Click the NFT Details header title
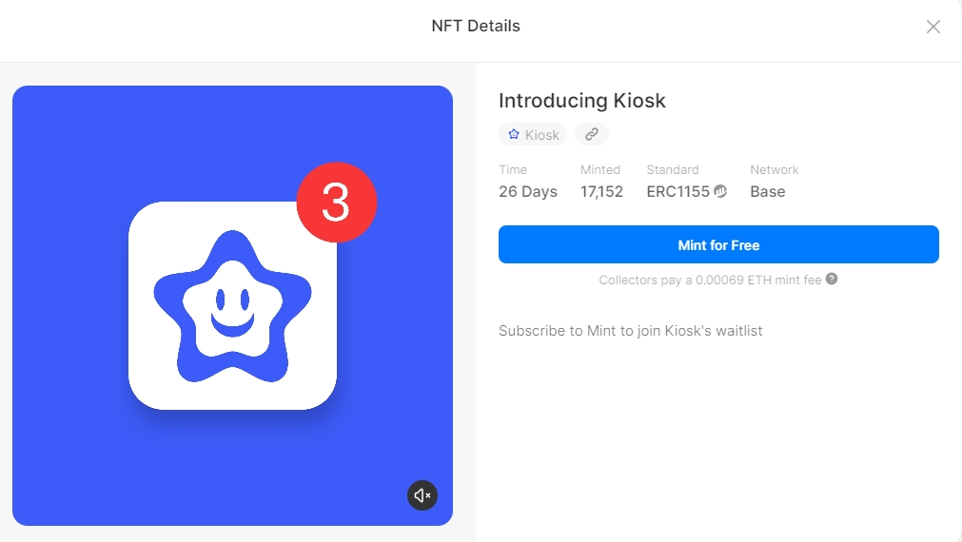Viewport: 962px width, 542px height. coord(476,26)
